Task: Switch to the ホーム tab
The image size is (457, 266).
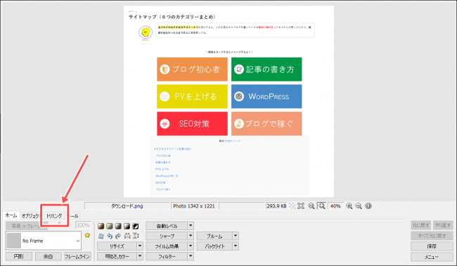Action: click(11, 215)
